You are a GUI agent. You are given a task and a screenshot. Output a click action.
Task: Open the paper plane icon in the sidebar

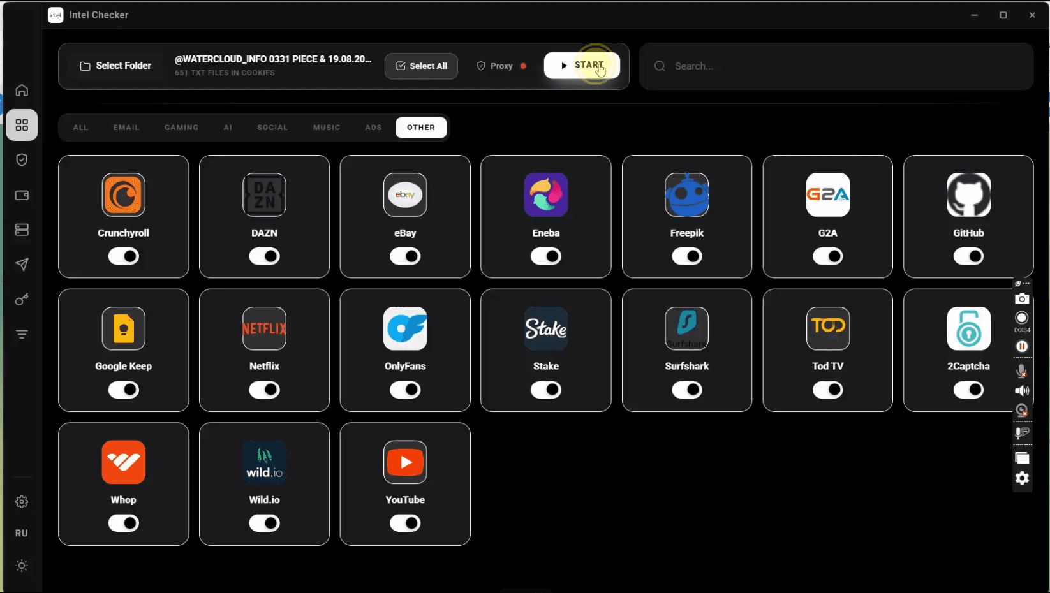coord(22,265)
